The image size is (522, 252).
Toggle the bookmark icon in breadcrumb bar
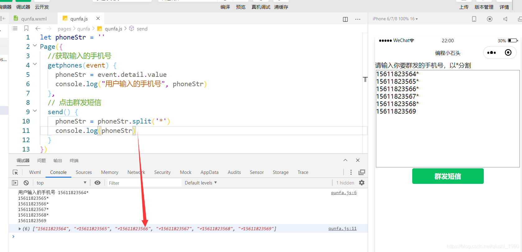(26, 28)
